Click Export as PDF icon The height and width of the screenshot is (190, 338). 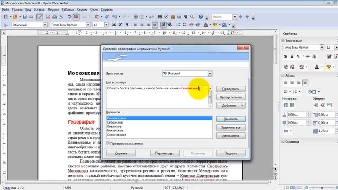(x=48, y=17)
